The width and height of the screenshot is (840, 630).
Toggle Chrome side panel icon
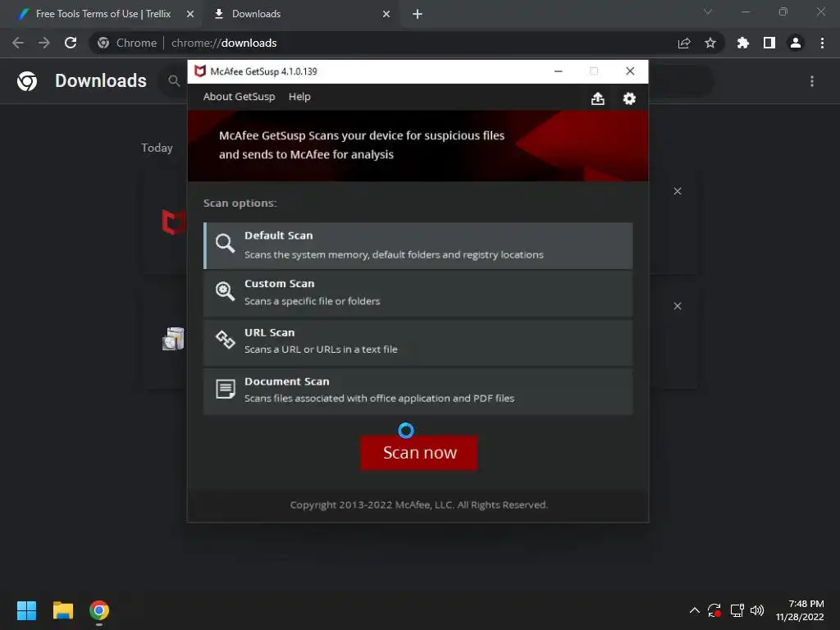pyautogui.click(x=769, y=43)
